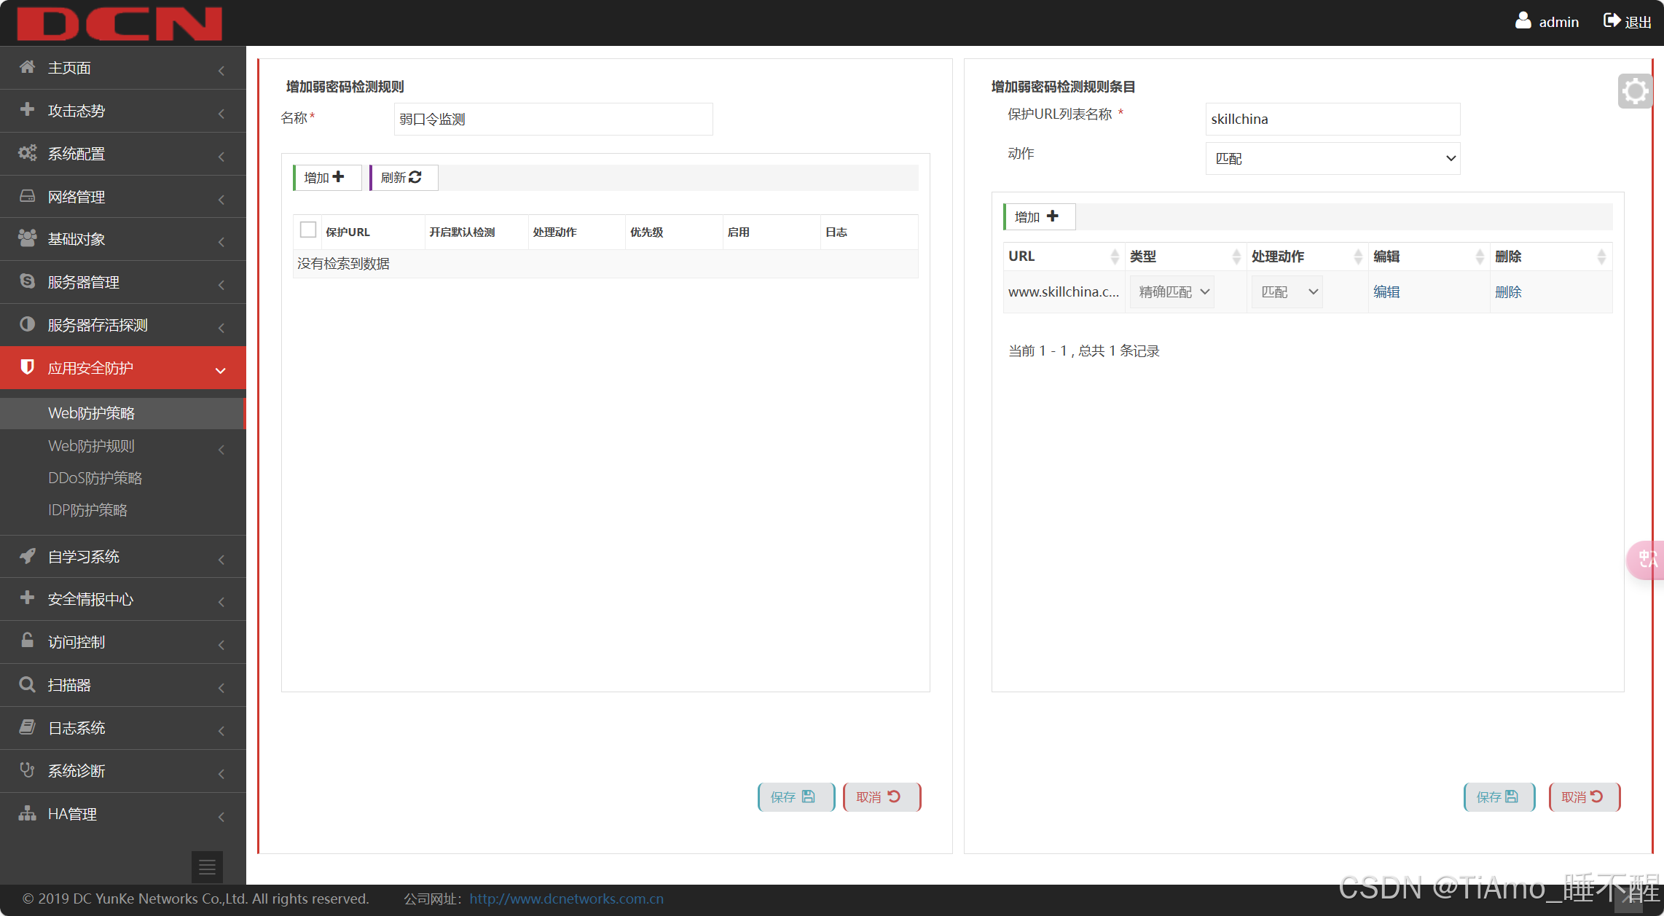Image resolution: width=1664 pixels, height=916 pixels.
Task: Click 编辑 for www.skillchina row
Action: click(1386, 292)
